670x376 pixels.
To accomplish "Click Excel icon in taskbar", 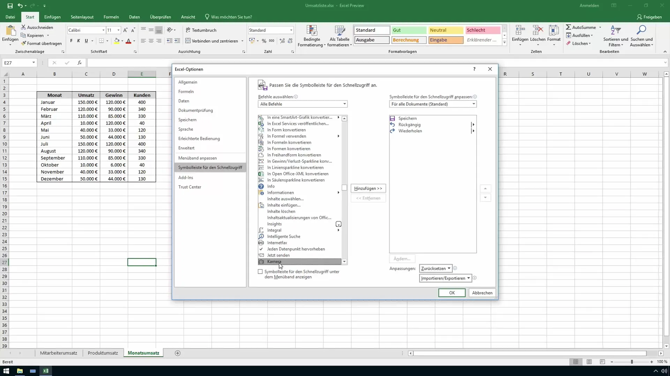I will pyautogui.click(x=46, y=371).
